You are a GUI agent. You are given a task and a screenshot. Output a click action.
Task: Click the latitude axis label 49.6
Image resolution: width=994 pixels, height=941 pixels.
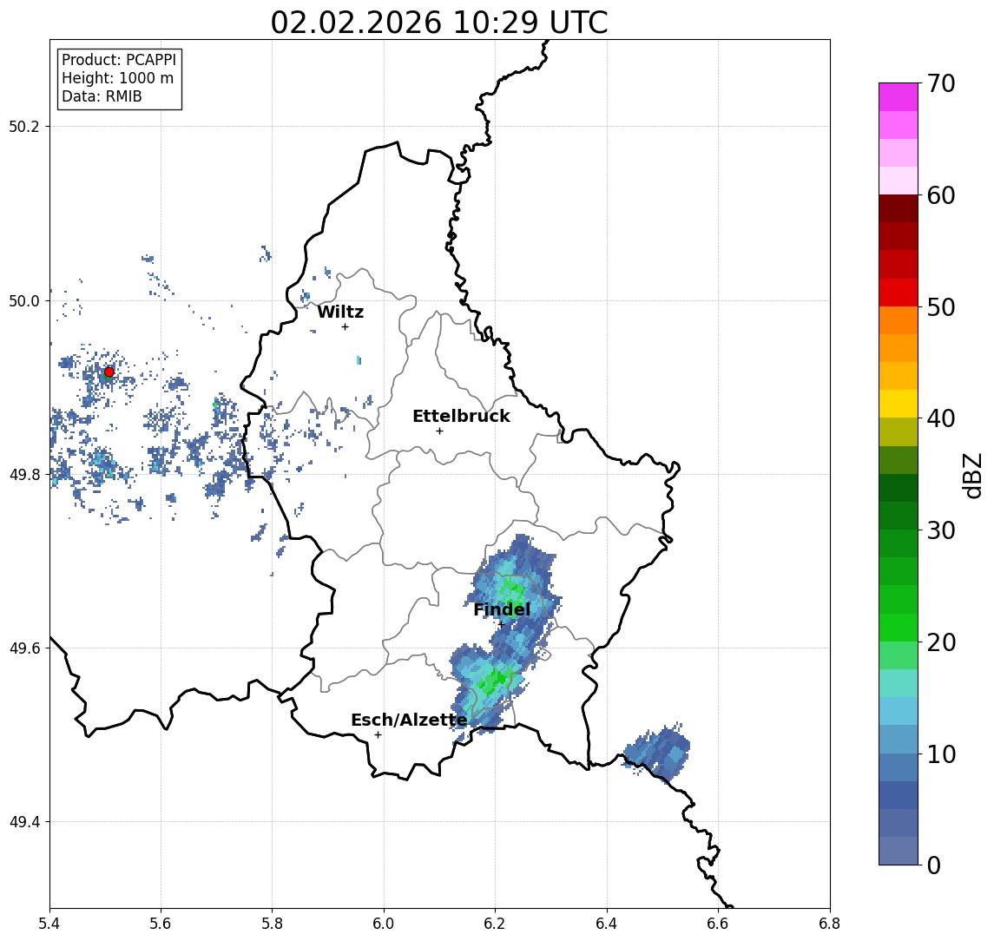tap(23, 648)
